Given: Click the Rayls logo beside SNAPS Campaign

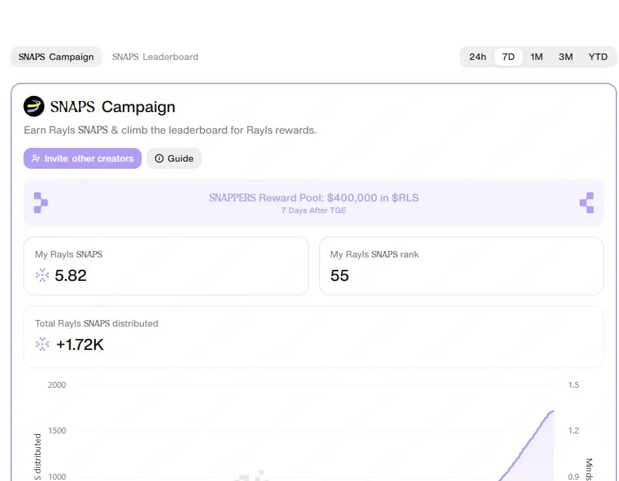Looking at the screenshot, I should pos(34,106).
